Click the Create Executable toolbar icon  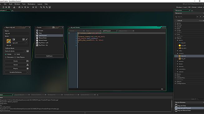point(14,7)
